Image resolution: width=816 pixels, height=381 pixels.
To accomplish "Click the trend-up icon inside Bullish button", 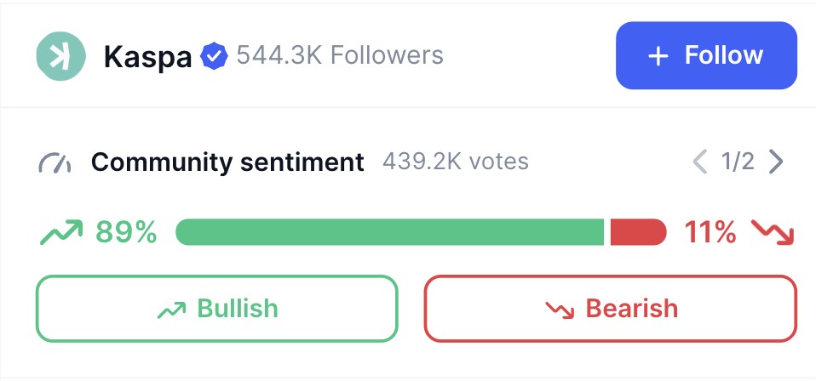I will point(172,309).
